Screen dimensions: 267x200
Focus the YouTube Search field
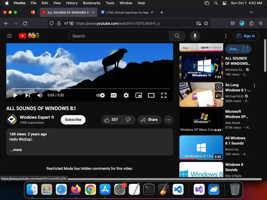click(119, 36)
